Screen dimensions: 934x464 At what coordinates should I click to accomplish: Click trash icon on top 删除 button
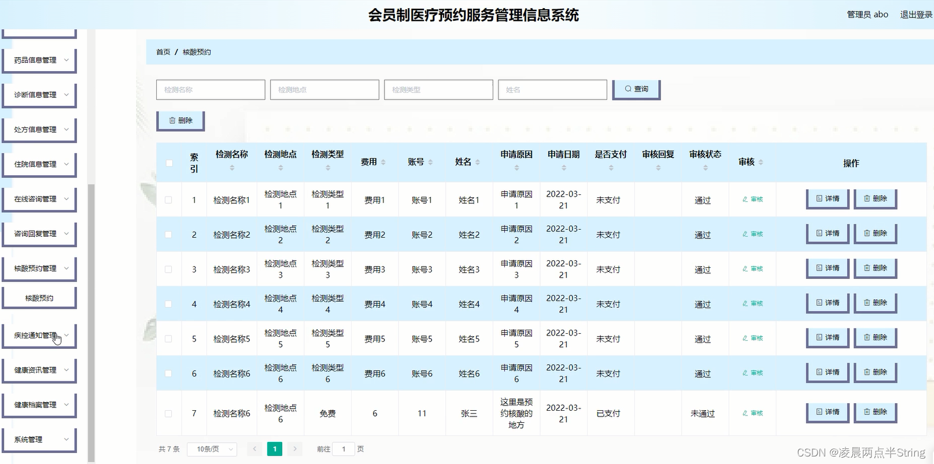point(172,120)
